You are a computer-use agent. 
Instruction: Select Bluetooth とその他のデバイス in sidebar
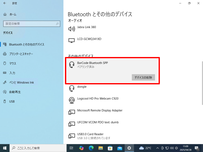pyautogui.click(x=27, y=45)
